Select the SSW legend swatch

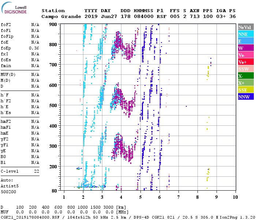point(246,69)
